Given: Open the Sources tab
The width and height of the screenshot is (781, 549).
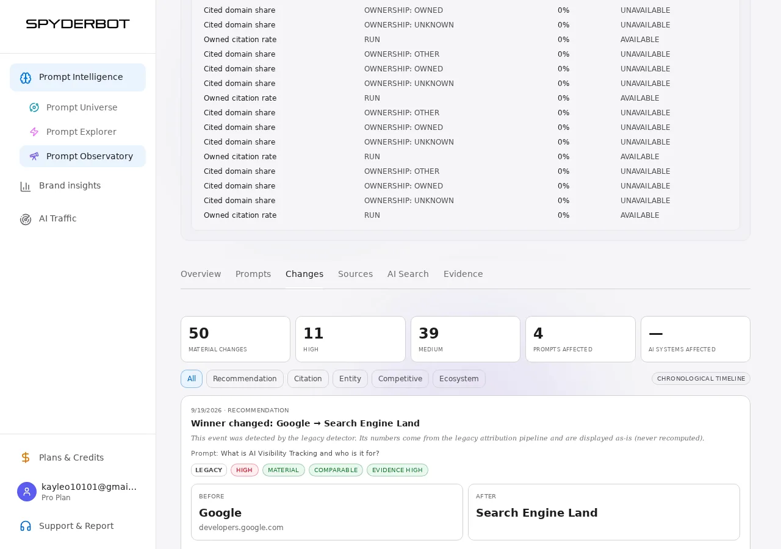Looking at the screenshot, I should (x=355, y=274).
